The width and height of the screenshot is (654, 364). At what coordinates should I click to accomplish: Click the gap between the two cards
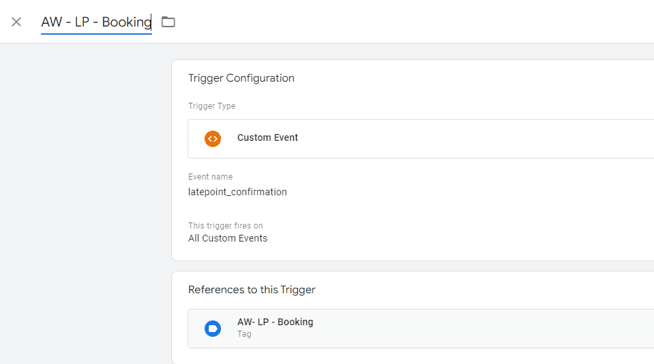click(x=409, y=266)
